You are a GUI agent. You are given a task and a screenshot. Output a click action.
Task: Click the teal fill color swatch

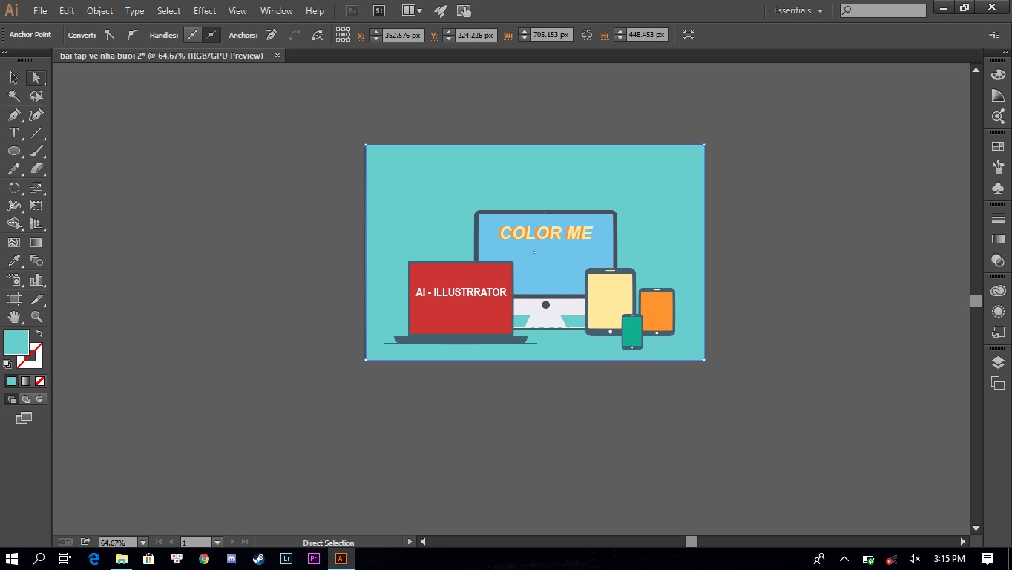click(x=16, y=342)
